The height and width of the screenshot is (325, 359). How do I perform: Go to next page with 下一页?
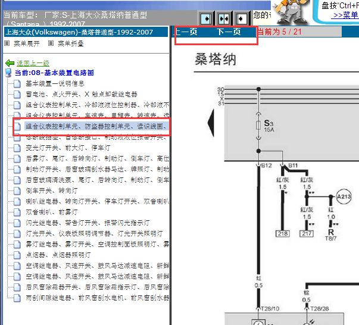click(x=229, y=32)
